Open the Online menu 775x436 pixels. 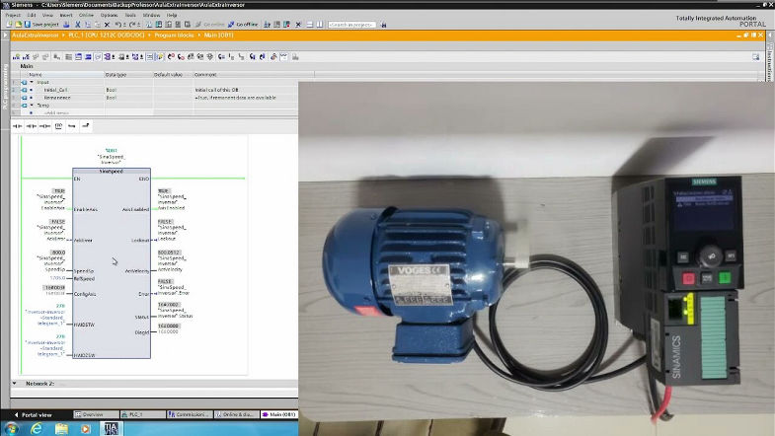(87, 16)
